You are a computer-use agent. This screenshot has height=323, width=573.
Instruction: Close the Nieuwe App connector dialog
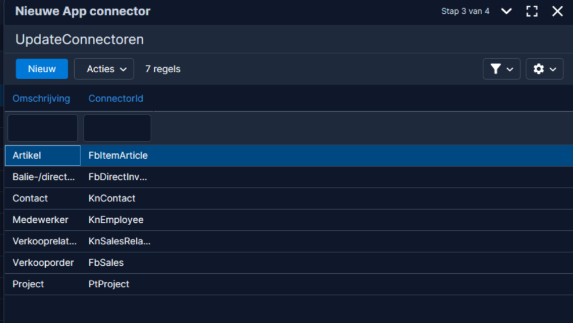(x=557, y=12)
